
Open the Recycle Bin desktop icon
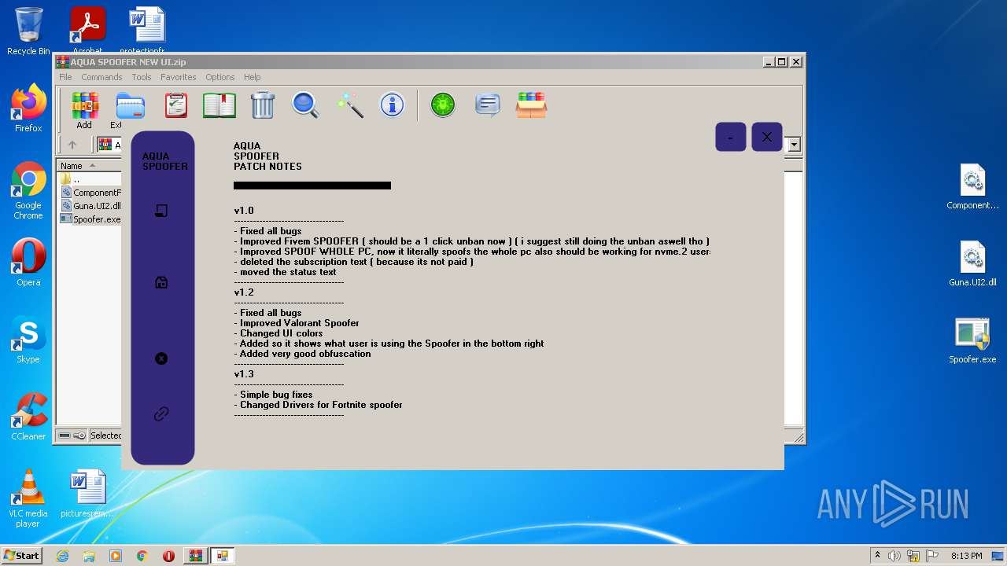[28, 31]
